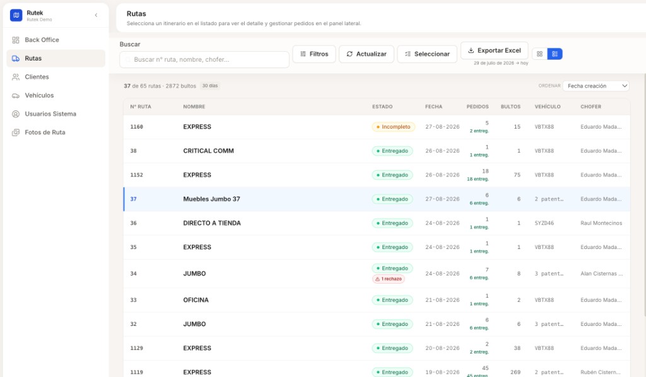The width and height of the screenshot is (646, 377).
Task: Click the BULTOS column header
Action: point(510,107)
